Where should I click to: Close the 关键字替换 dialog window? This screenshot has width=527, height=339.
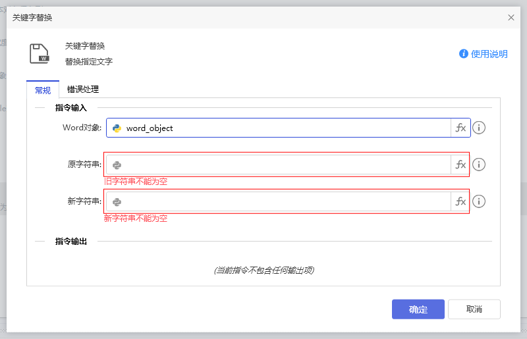511,18
